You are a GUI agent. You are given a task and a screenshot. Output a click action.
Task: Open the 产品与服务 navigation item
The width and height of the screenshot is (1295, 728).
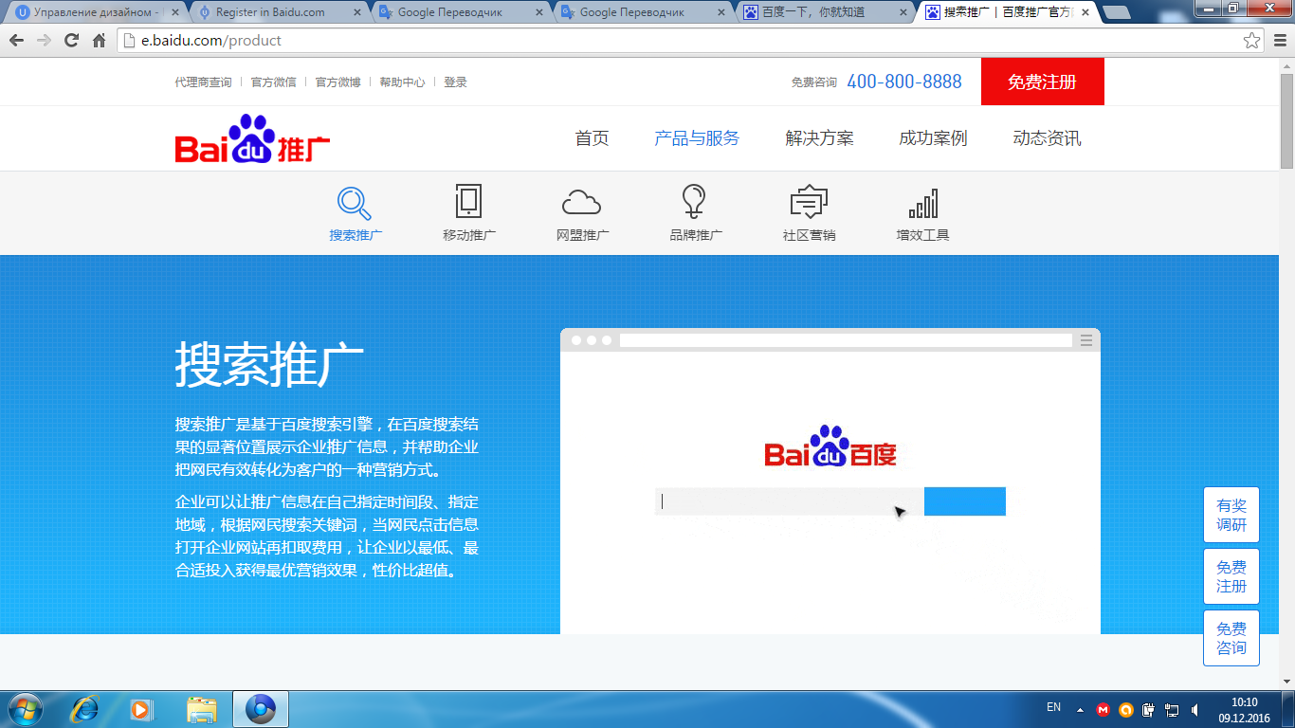[x=697, y=138]
